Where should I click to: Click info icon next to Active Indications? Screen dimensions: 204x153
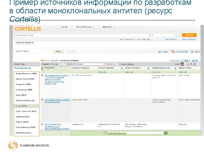[148, 68]
